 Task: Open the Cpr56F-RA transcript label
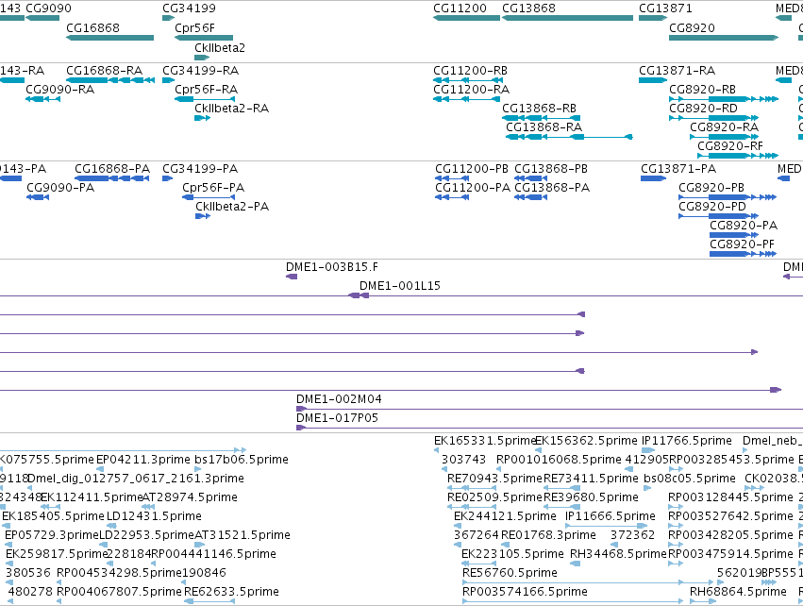[207, 89]
